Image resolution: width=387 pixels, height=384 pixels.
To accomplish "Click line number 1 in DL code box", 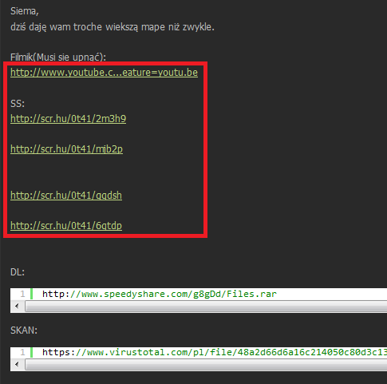I will [x=22, y=294].
